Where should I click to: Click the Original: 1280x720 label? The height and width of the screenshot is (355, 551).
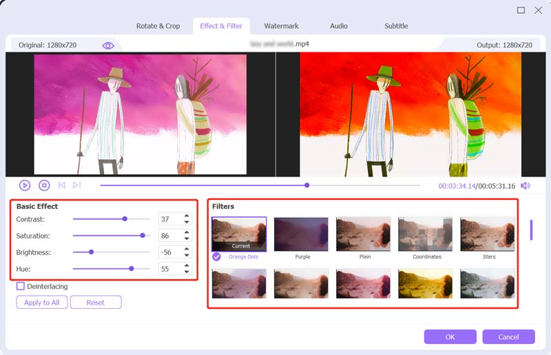[48, 45]
